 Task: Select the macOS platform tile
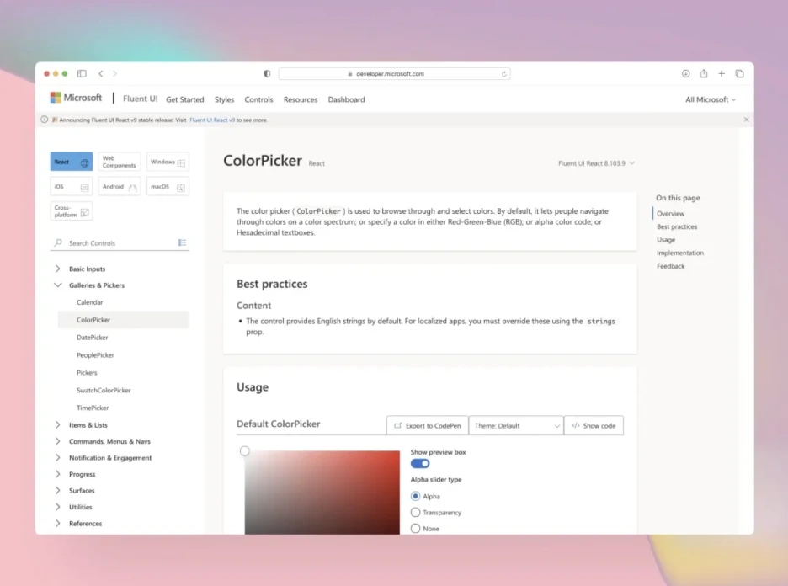pos(168,186)
